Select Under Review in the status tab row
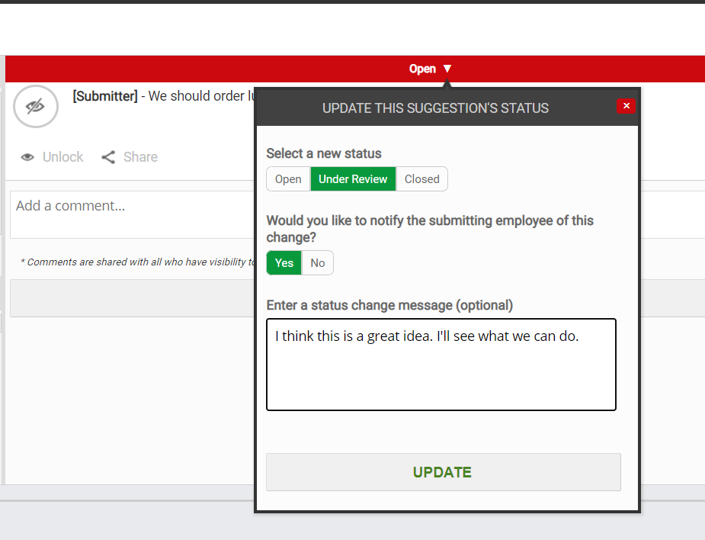 point(353,178)
